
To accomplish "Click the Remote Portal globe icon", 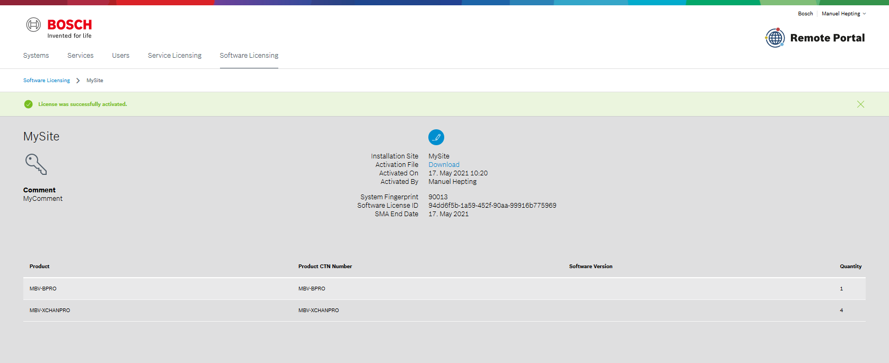I will pyautogui.click(x=775, y=38).
